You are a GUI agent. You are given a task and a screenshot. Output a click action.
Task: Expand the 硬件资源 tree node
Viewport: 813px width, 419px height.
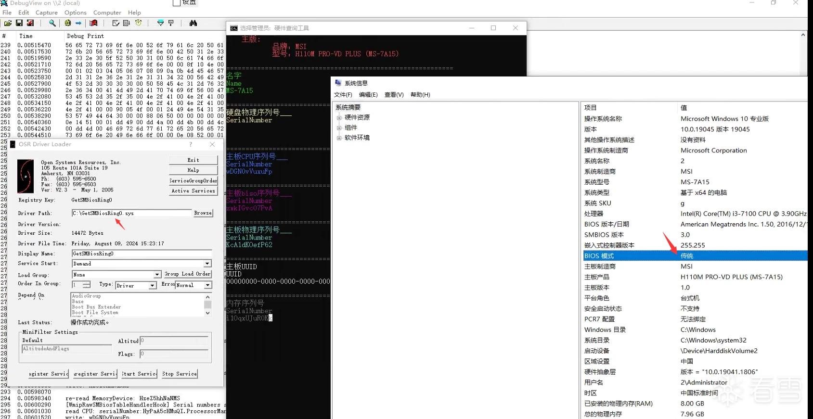point(339,117)
